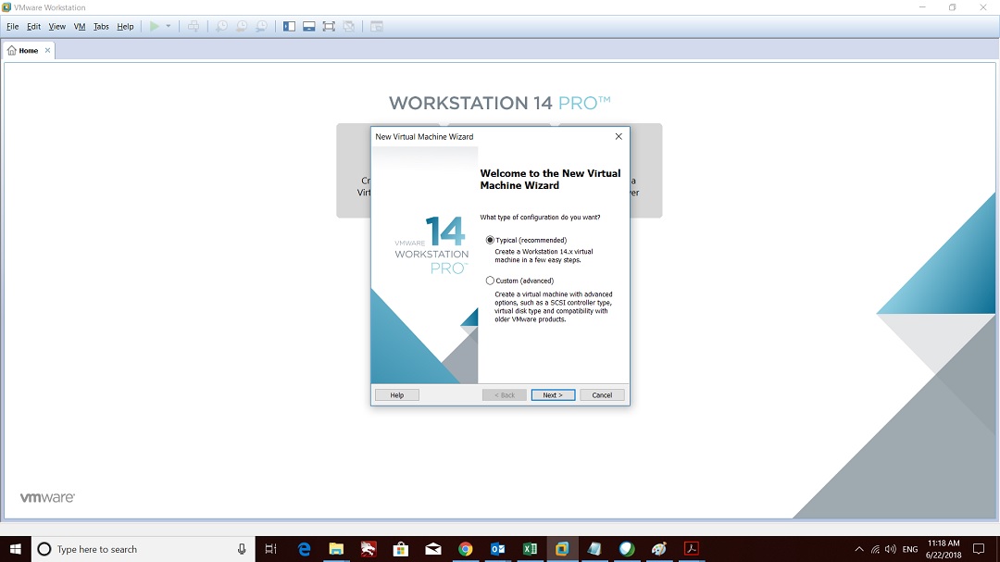The height and width of the screenshot is (562, 1000).
Task: Open the power options dropdown arrow beside play
Action: click(x=169, y=26)
